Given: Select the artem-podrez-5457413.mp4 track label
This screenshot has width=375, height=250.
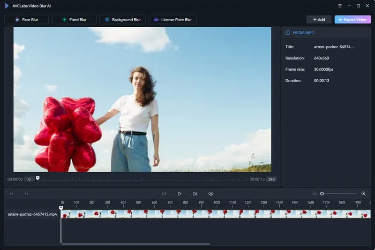Looking at the screenshot, I should (x=32, y=214).
